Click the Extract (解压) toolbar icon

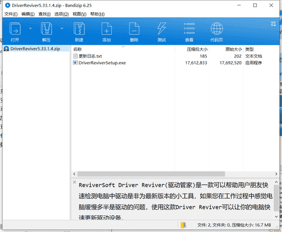46,29
